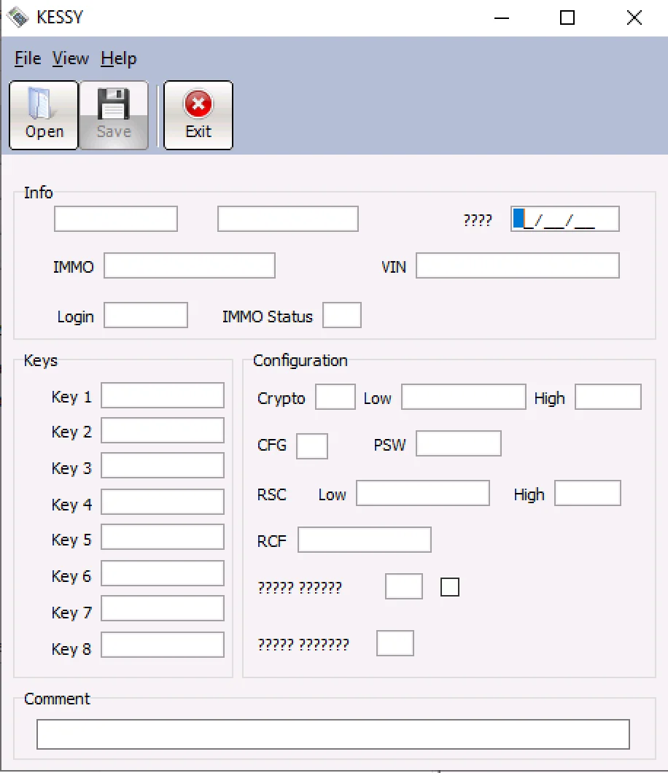Viewport: 668px width, 773px height.
Task: Click the RCF input field
Action: [x=365, y=540]
